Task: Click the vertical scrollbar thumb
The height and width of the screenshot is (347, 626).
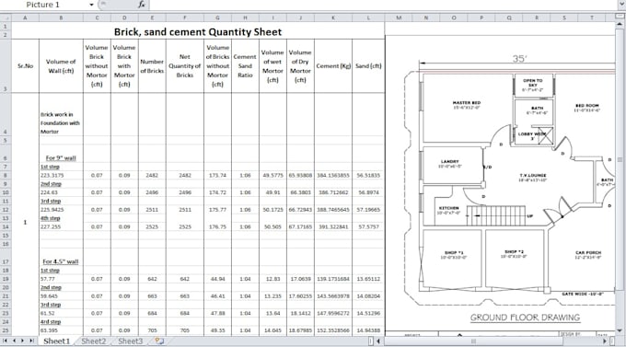Action: tap(620, 160)
